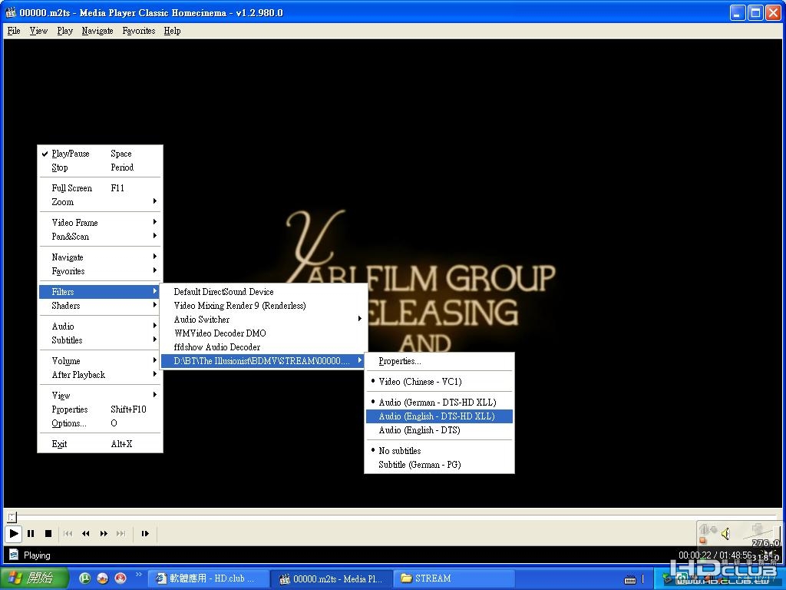Select Audio (German - DTS-HD XLL) stream
The height and width of the screenshot is (590, 786).
(439, 403)
